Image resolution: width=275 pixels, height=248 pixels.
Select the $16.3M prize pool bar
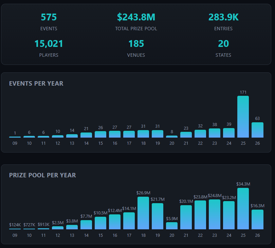coord(257,219)
